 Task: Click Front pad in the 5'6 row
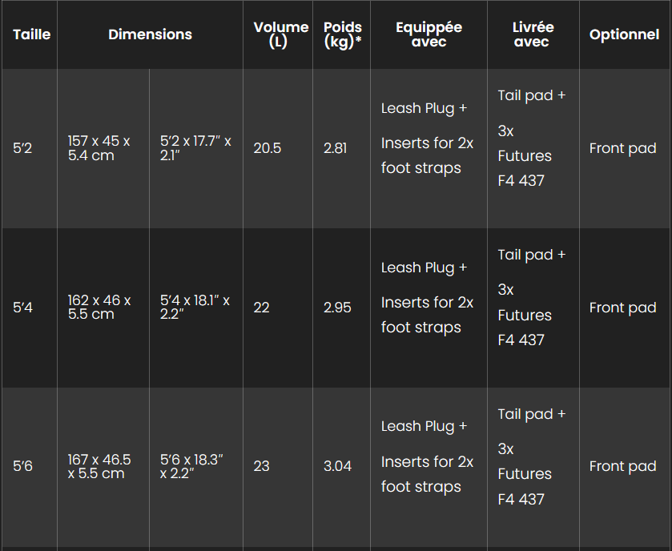tap(622, 466)
